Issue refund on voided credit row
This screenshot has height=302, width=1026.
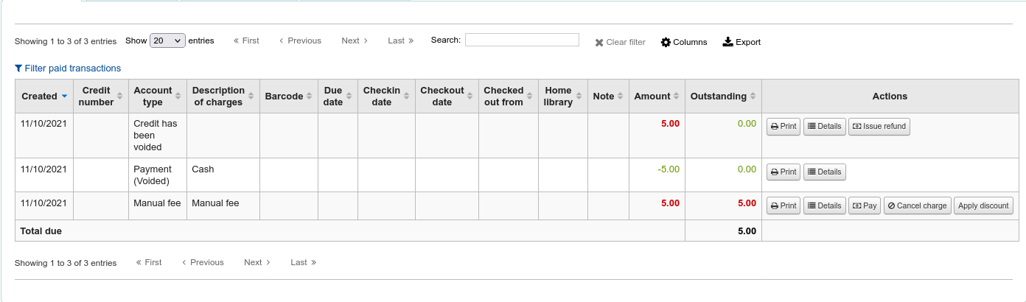(879, 126)
